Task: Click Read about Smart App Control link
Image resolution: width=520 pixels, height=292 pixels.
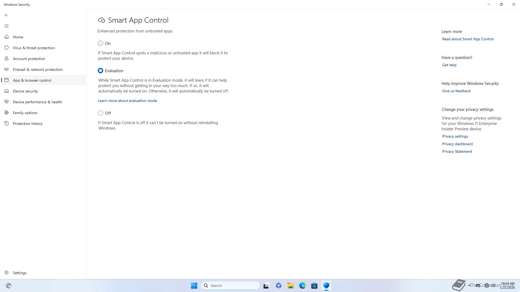Action: point(468,39)
